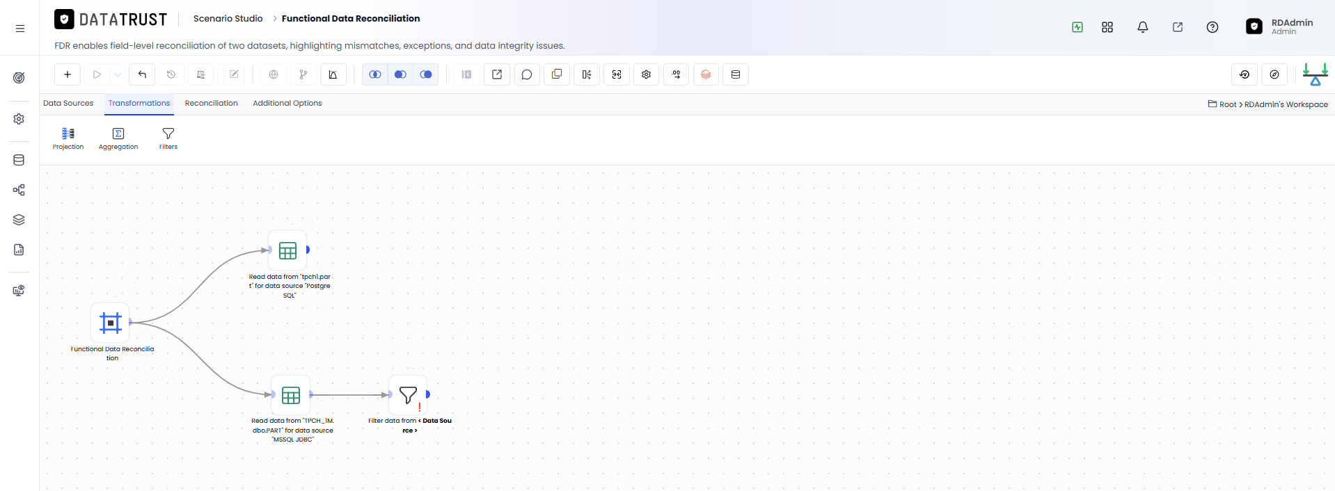Screen dimensions: 1335x491
Task: Switch to the Data Sources tab
Action: click(68, 104)
